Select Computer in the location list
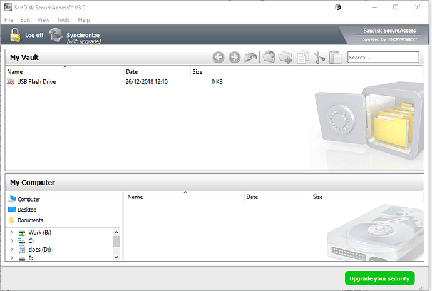This screenshot has width=432, height=291. (29, 199)
